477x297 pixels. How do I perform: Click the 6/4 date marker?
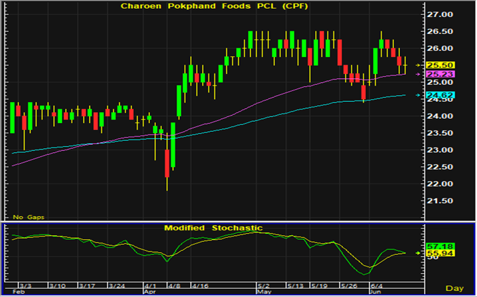(376, 286)
